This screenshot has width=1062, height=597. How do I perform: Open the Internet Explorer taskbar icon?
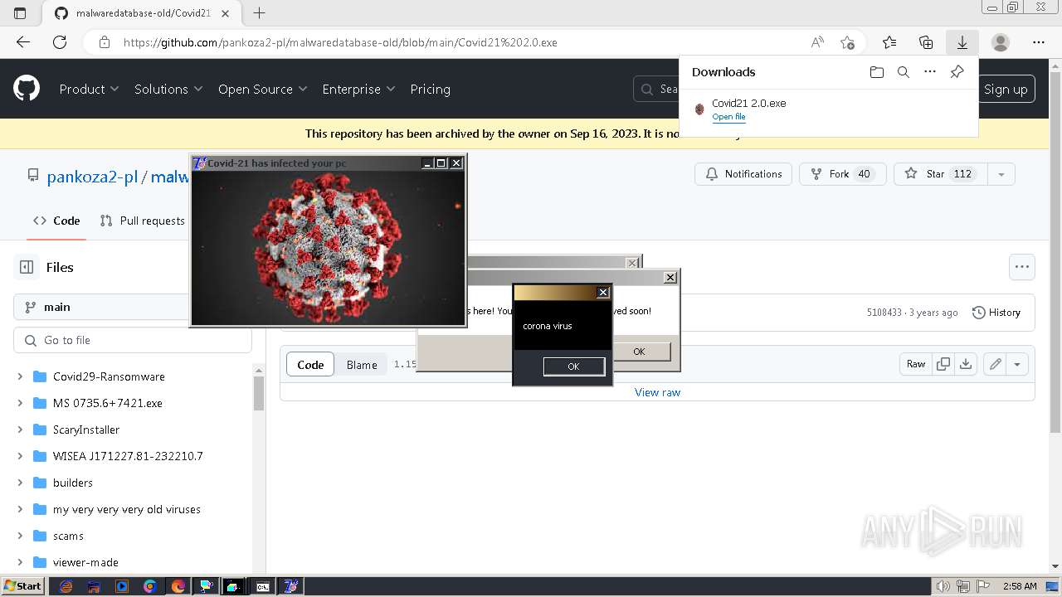66,586
